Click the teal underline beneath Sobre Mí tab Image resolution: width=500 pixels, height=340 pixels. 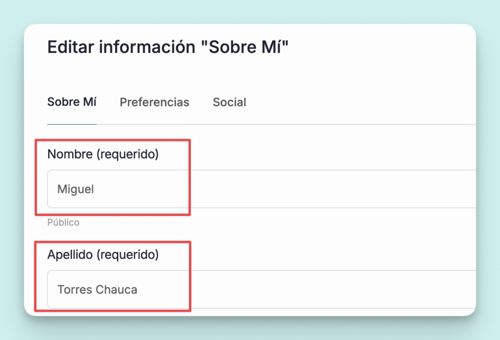click(72, 124)
